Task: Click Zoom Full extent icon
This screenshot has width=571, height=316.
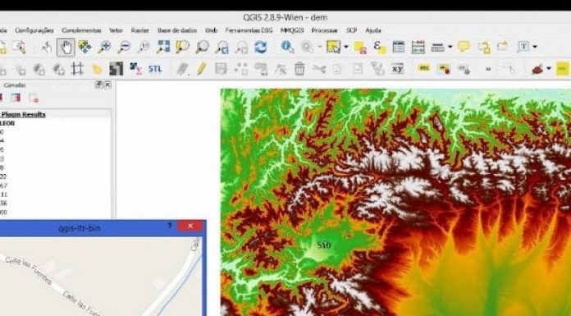Action: pyautogui.click(x=163, y=47)
